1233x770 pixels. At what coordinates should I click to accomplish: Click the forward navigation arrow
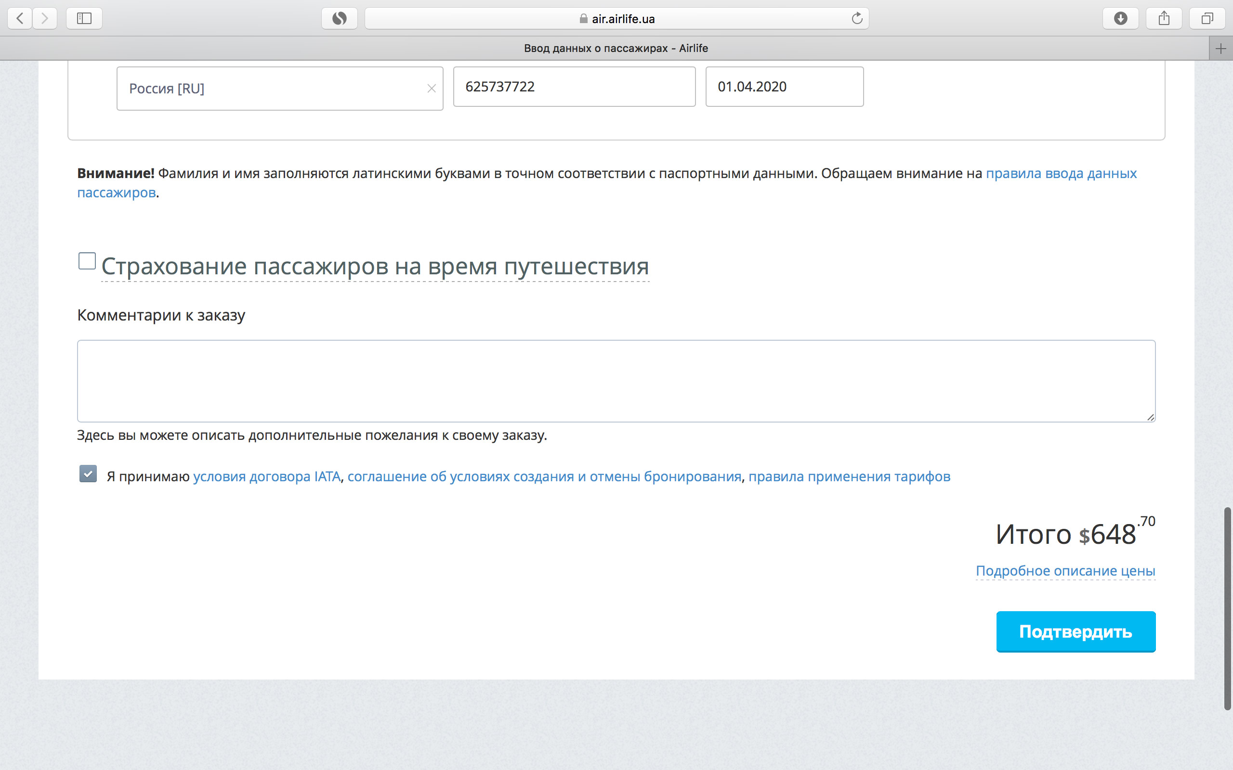[45, 18]
